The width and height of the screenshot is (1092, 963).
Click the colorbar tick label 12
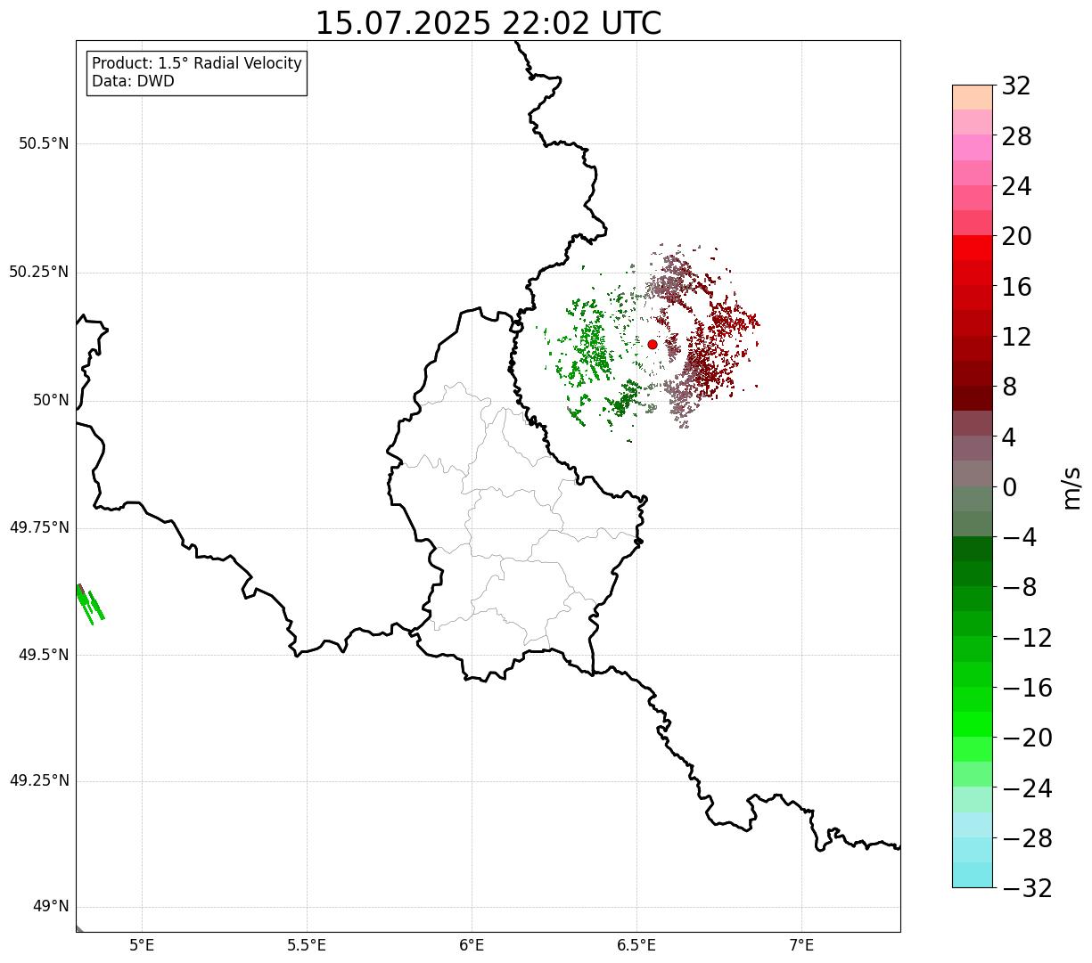coord(1016,337)
